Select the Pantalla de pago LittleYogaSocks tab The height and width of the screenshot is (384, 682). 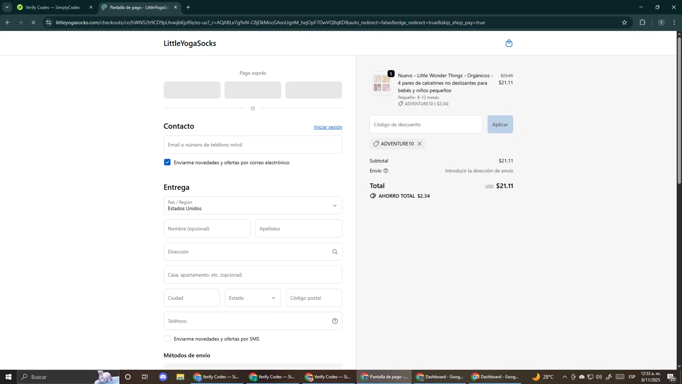point(139,7)
